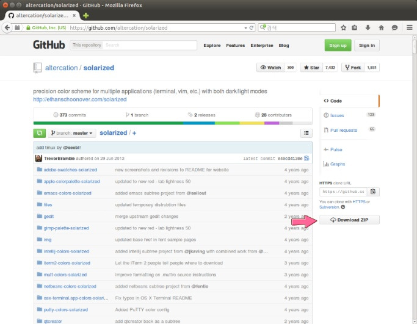Close the altercation/solarized tab
417x324 pixels.
point(74,15)
